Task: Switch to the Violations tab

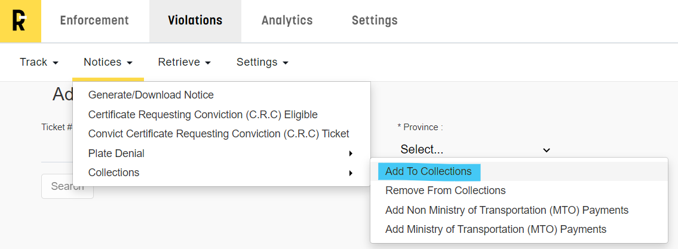Action: (195, 21)
